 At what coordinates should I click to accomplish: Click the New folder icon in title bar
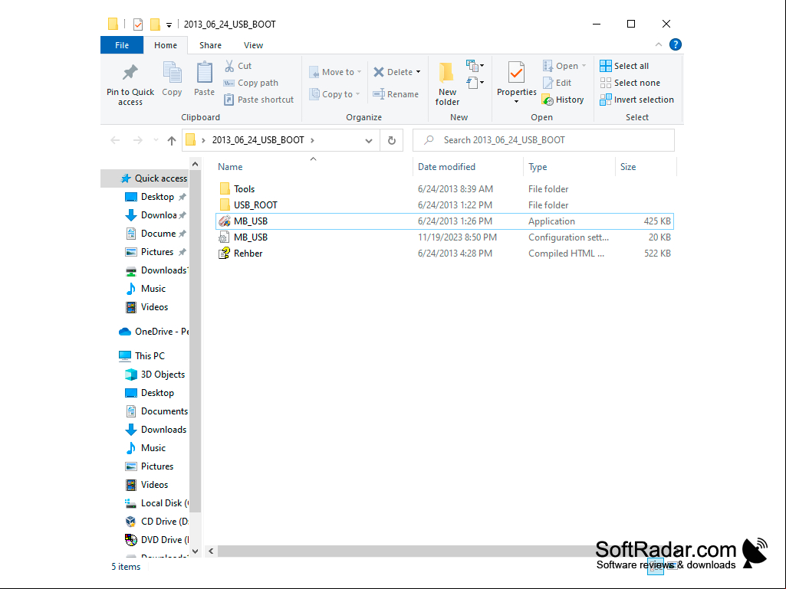156,24
